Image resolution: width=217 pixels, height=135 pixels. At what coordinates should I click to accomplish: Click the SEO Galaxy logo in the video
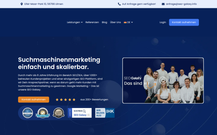coord(133,78)
